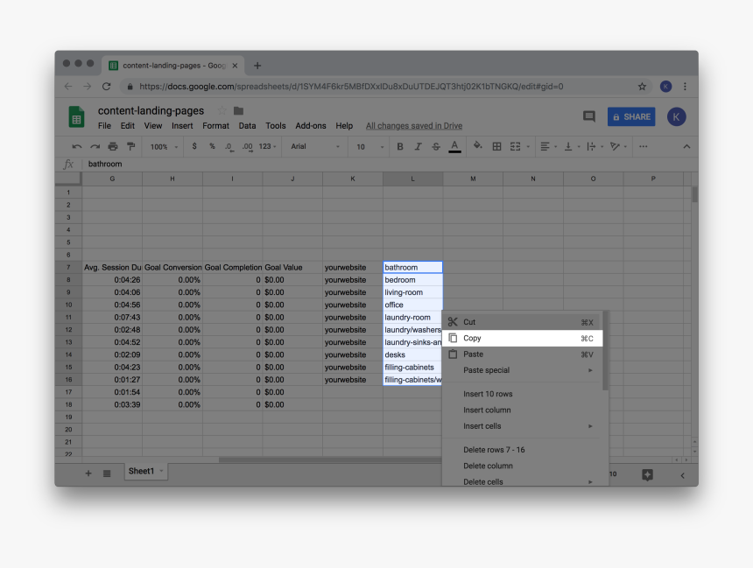Open the File menu
This screenshot has width=753, height=568.
tap(104, 126)
